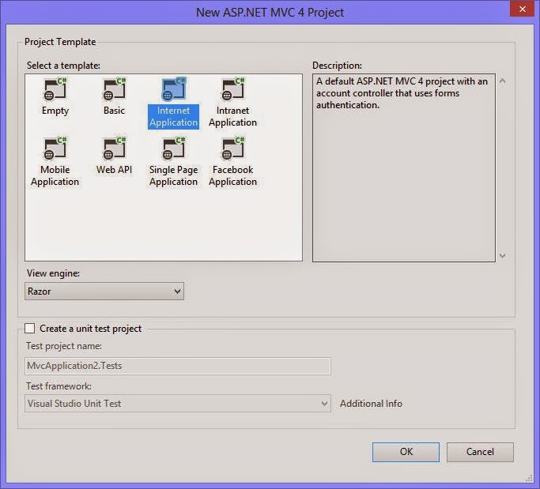Enable Create a unit test project checkbox
Image resolution: width=540 pixels, height=489 pixels.
tap(29, 329)
